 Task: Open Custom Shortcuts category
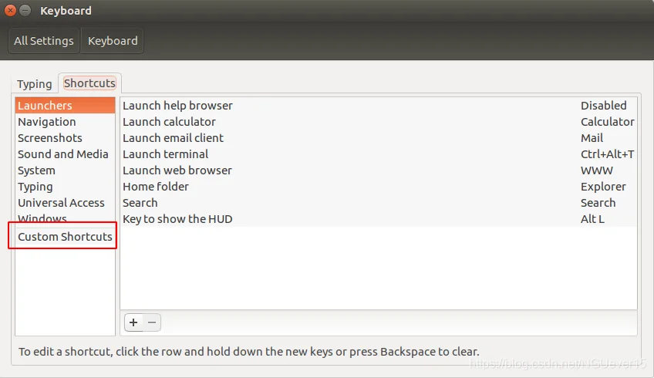65,237
